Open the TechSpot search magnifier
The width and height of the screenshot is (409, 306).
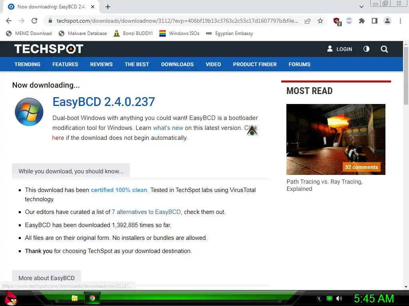pos(384,49)
